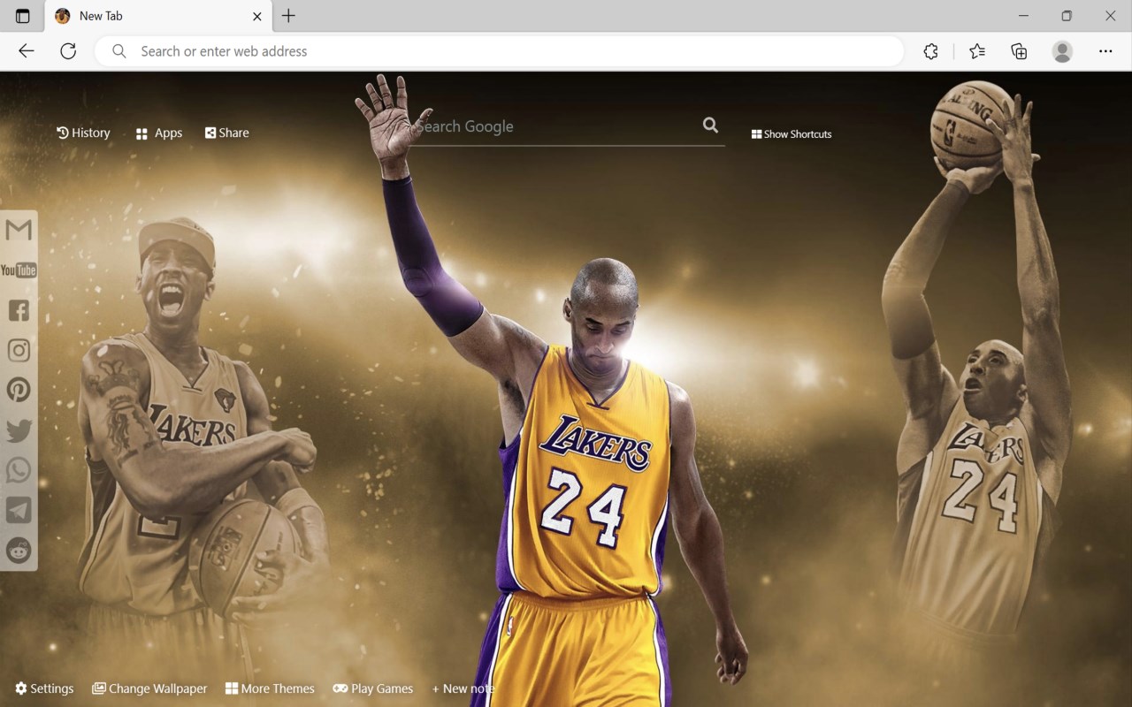Open WhatsApp from the sidebar
This screenshot has width=1132, height=707.
19,470
